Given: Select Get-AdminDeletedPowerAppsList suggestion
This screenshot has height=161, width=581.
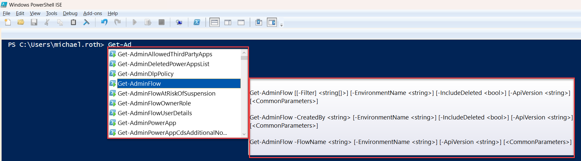Looking at the screenshot, I should [x=175, y=64].
